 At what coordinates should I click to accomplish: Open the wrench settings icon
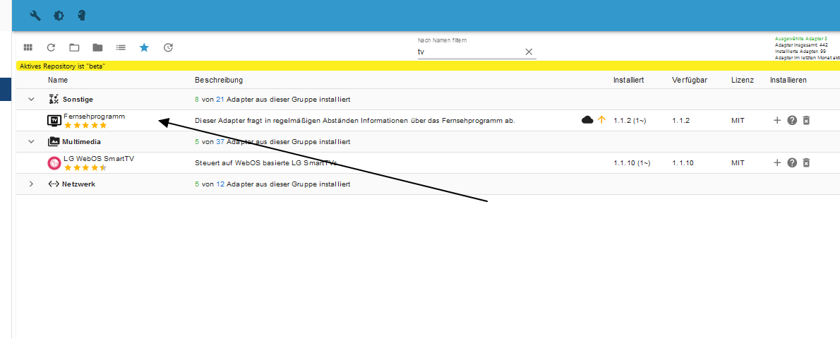click(35, 16)
